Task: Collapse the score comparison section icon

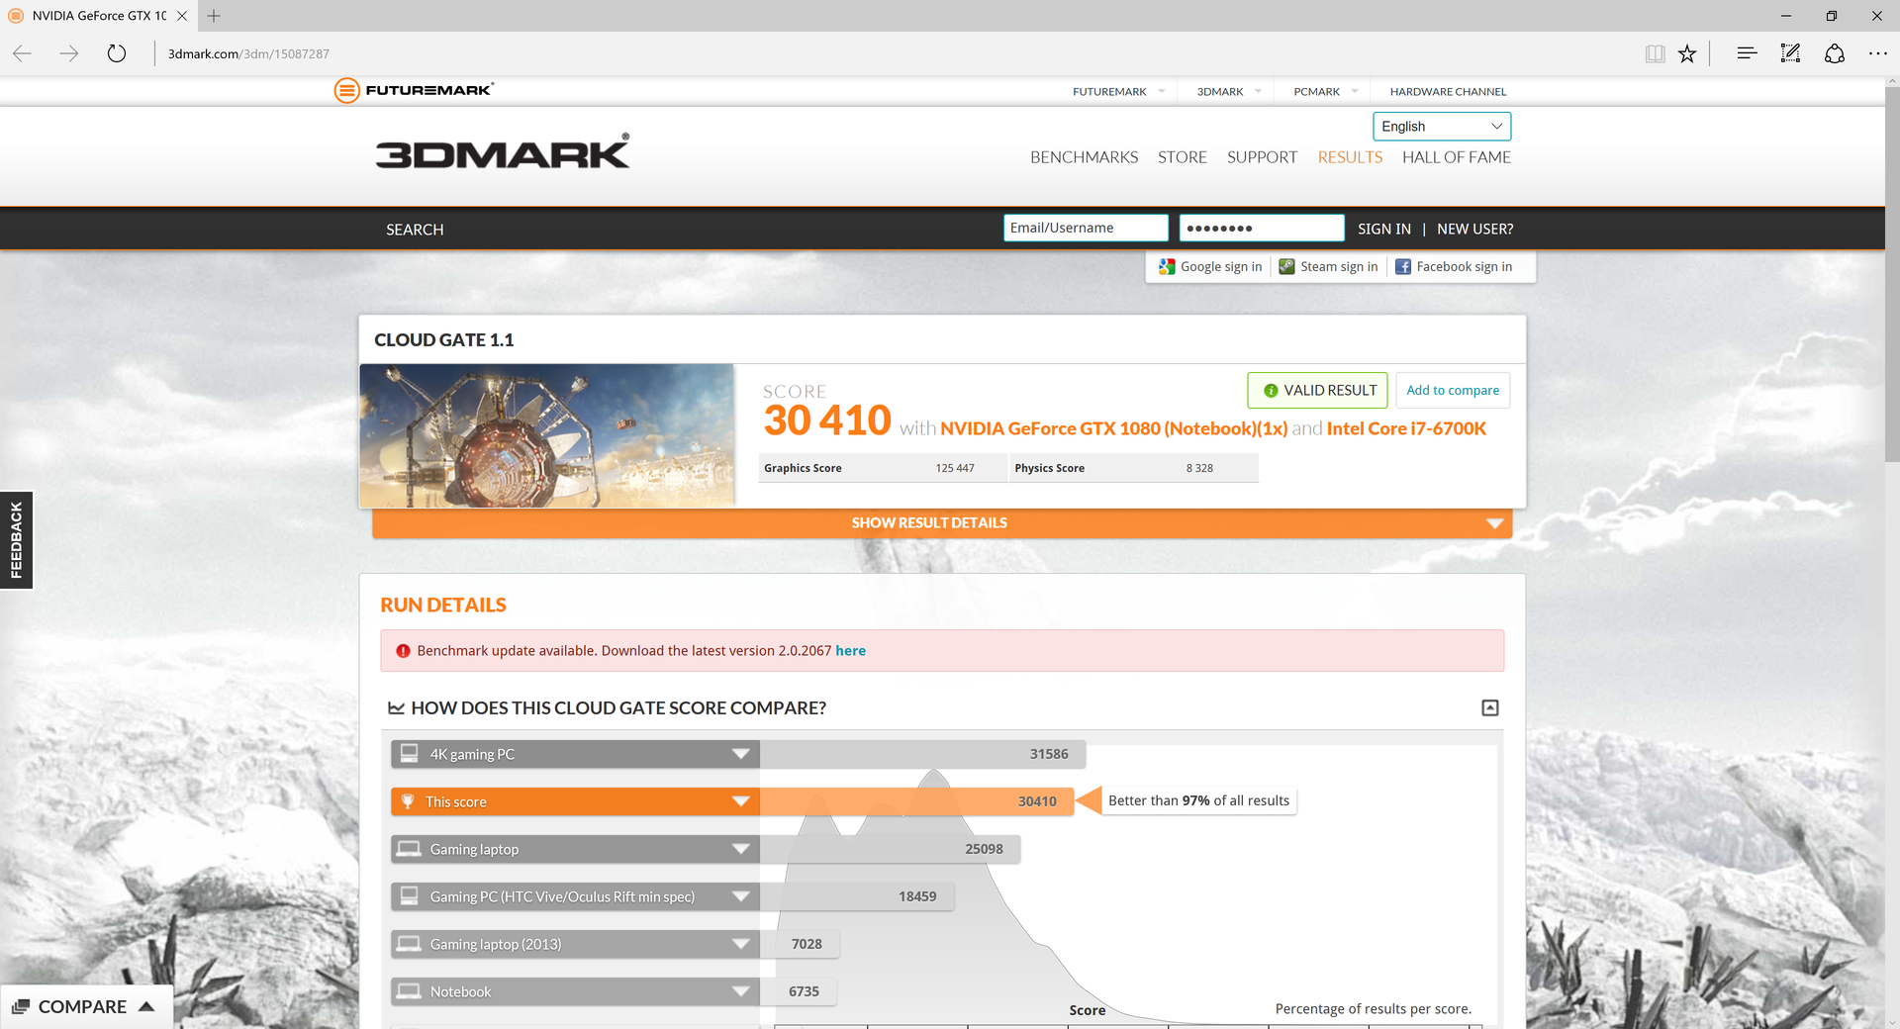Action: [1490, 707]
